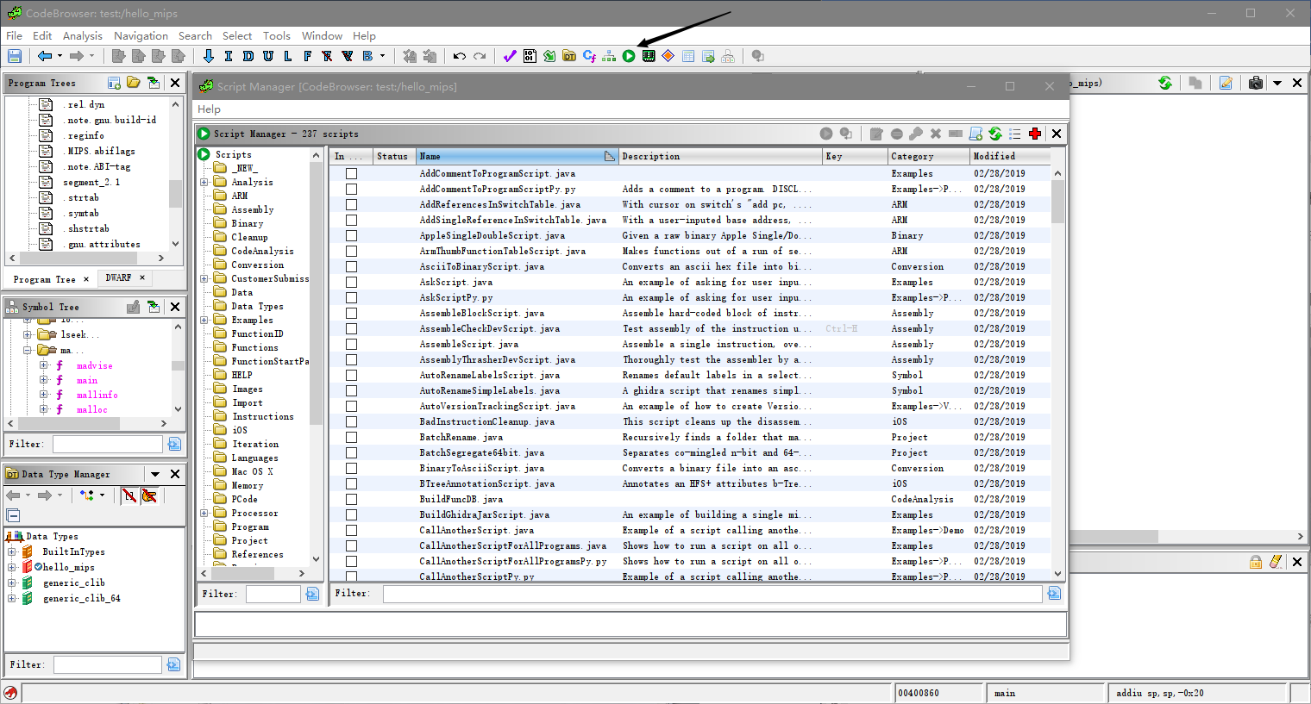Open the Data Type Manager toolbar icon
The height and width of the screenshot is (704, 1311).
tap(569, 56)
